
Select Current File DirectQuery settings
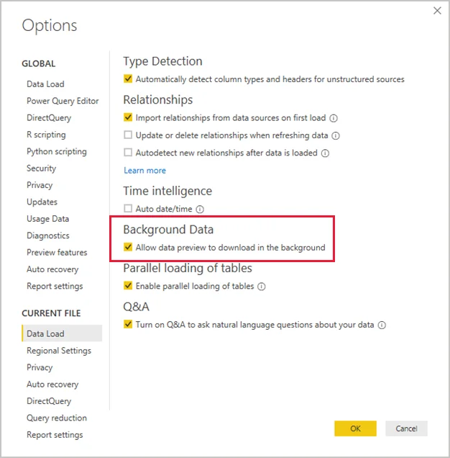[49, 401]
